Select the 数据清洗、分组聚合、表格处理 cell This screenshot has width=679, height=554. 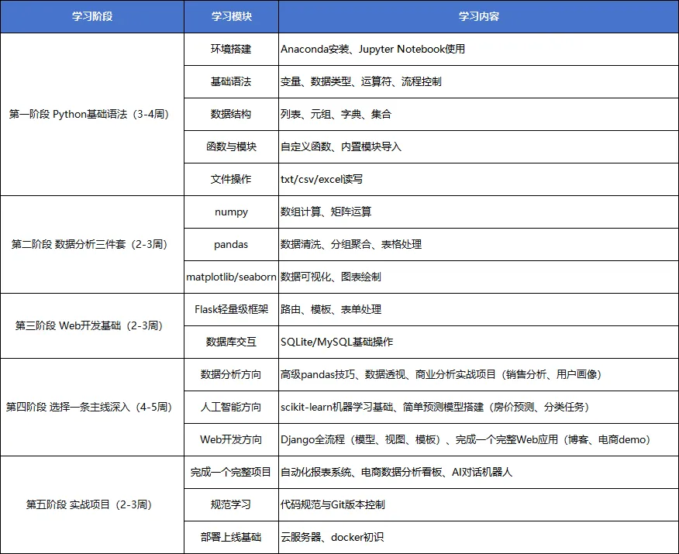tap(478, 245)
